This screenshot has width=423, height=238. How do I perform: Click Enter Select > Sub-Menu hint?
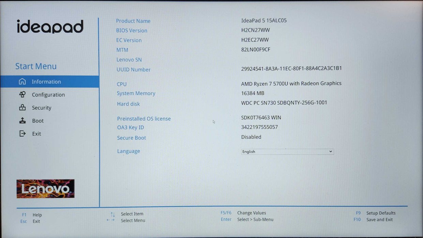(247, 219)
